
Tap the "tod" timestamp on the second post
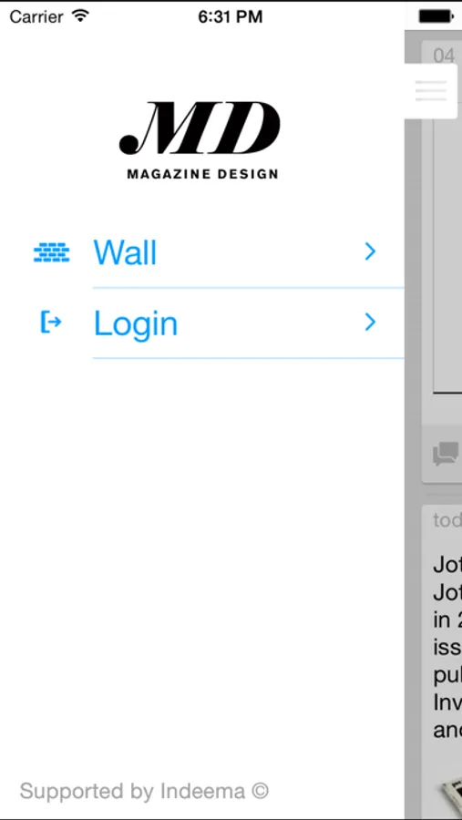(x=447, y=520)
